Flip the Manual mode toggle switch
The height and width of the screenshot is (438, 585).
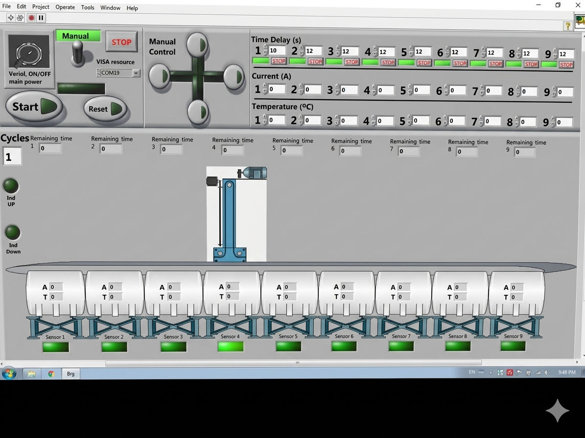click(77, 53)
